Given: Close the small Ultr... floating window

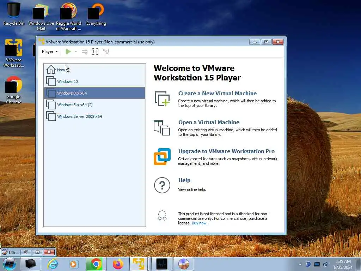Looking at the screenshot, I should pos(49,252).
